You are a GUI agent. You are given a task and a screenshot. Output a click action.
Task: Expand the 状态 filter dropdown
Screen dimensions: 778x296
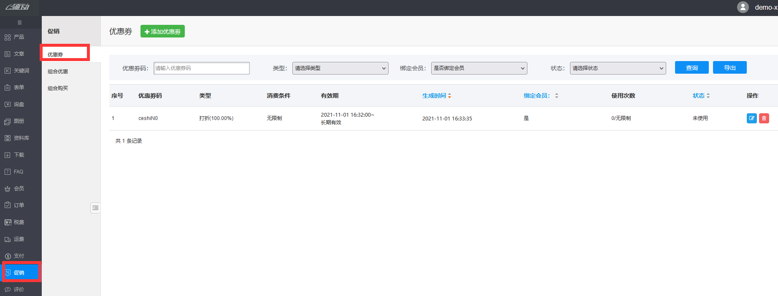pyautogui.click(x=618, y=68)
